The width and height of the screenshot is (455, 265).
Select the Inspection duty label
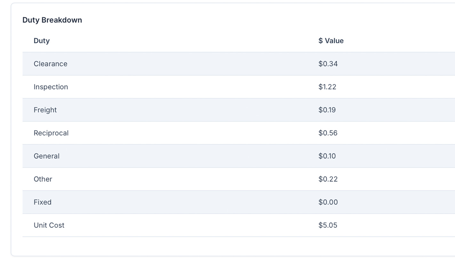51,87
